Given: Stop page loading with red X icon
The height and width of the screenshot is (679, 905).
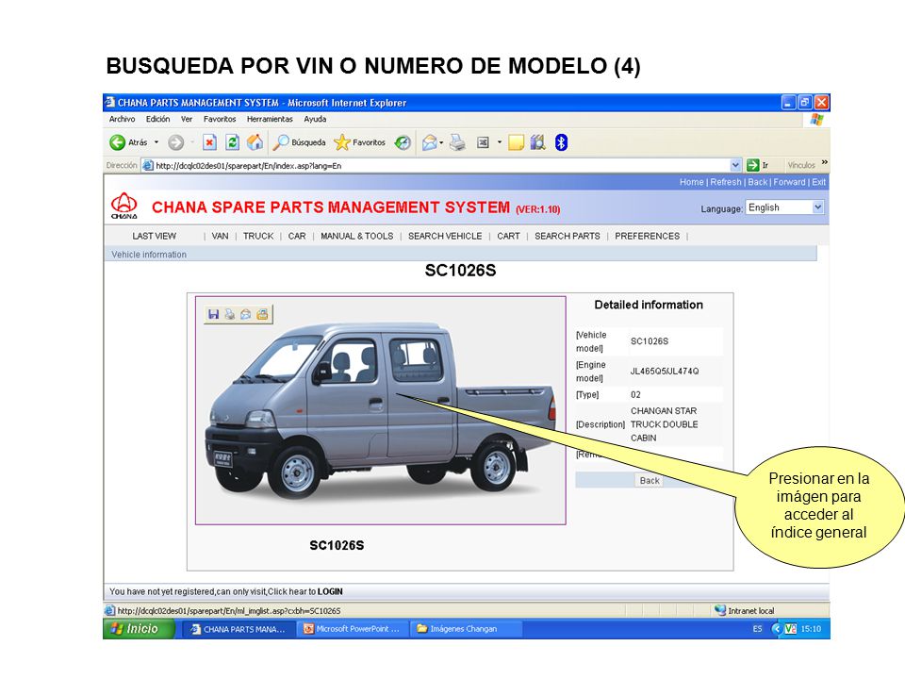Looking at the screenshot, I should click(209, 142).
